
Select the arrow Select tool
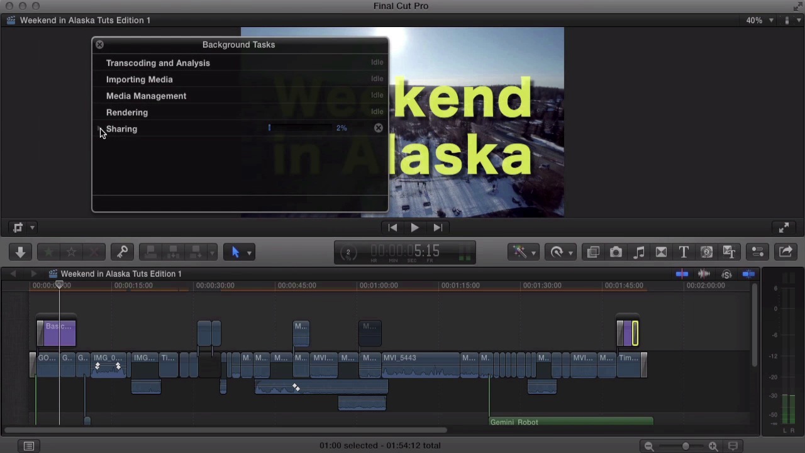[x=236, y=252]
